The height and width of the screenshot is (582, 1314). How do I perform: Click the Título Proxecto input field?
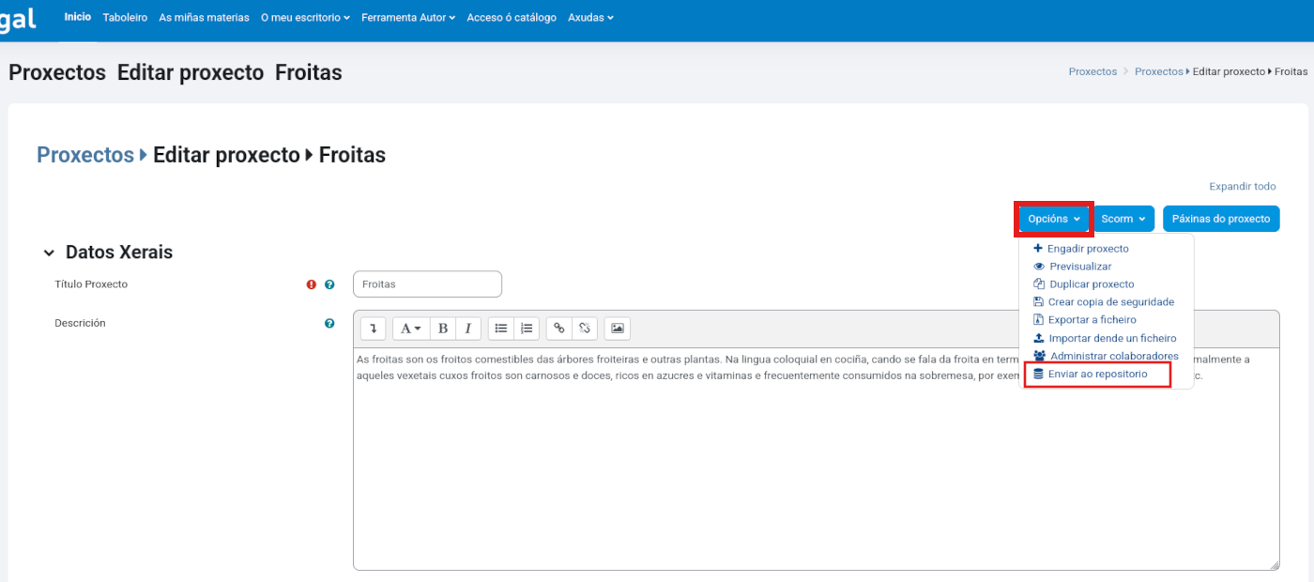click(427, 284)
